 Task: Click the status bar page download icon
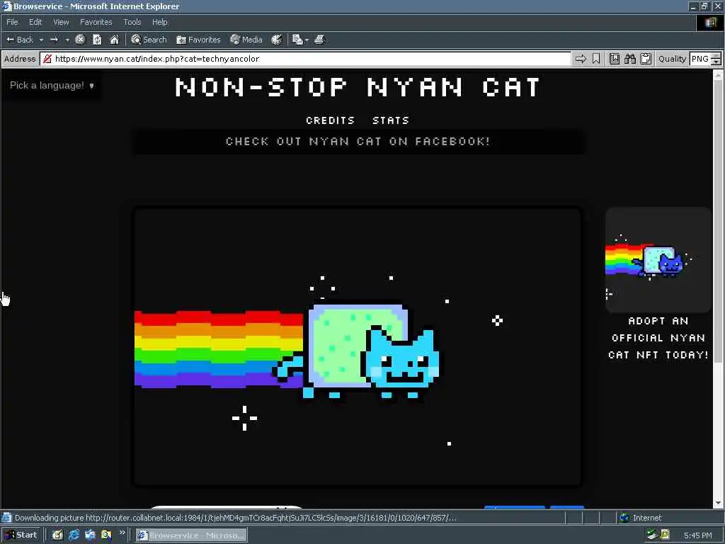pos(6,518)
